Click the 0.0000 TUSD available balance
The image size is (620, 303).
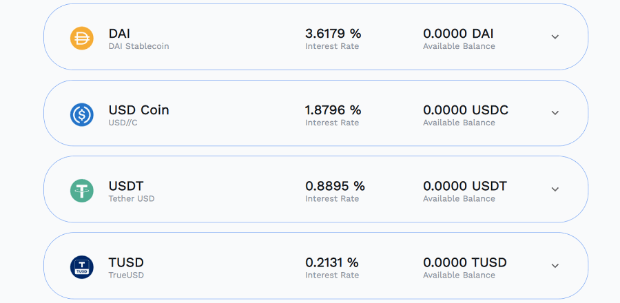[x=465, y=262]
